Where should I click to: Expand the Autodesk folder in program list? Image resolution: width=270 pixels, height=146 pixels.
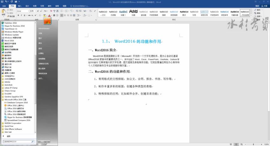[7, 85]
